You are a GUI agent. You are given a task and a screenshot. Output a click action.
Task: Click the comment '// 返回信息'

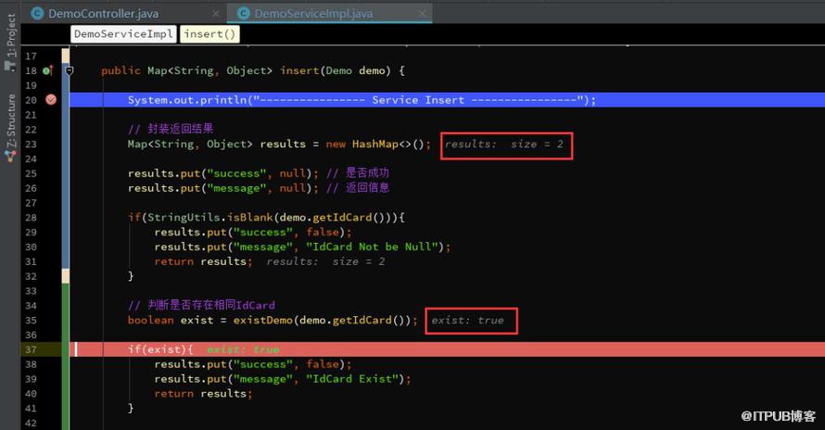pyautogui.click(x=358, y=188)
